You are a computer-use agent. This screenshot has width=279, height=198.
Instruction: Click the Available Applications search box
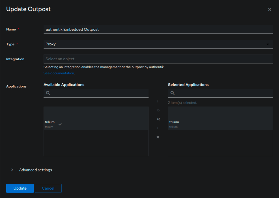click(96, 93)
